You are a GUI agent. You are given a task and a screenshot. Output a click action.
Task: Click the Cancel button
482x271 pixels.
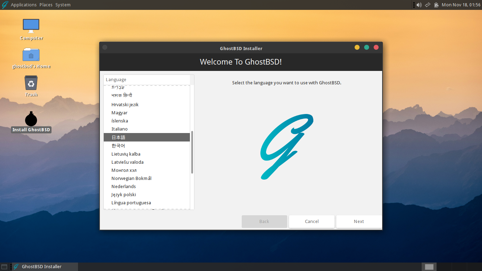312,222
